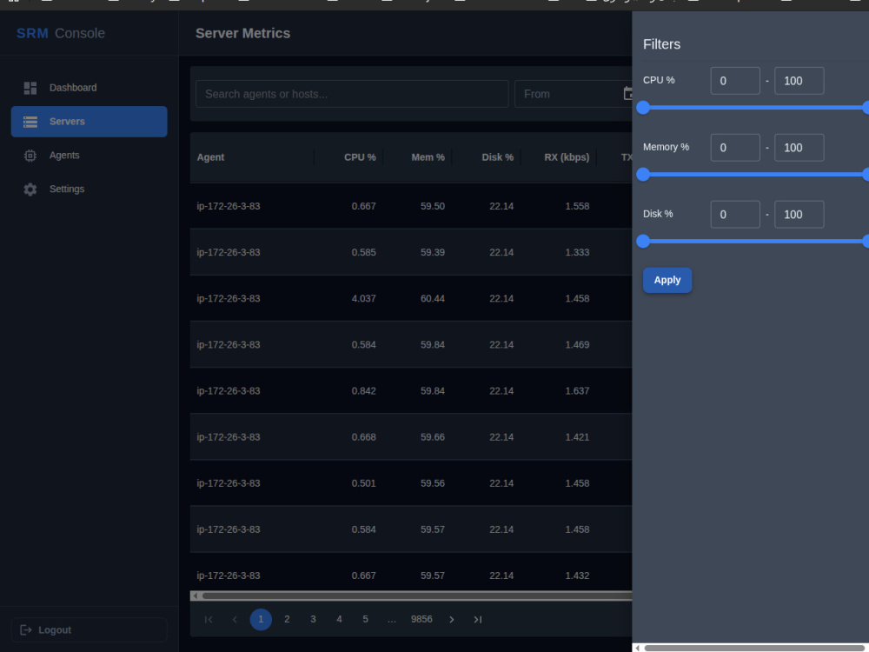The width and height of the screenshot is (869, 652).
Task: Go to previous page chevron
Action: coord(235,619)
